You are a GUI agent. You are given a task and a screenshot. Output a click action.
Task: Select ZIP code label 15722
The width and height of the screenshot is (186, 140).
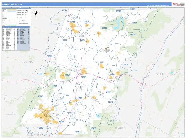pyautogui.click(x=82, y=40)
